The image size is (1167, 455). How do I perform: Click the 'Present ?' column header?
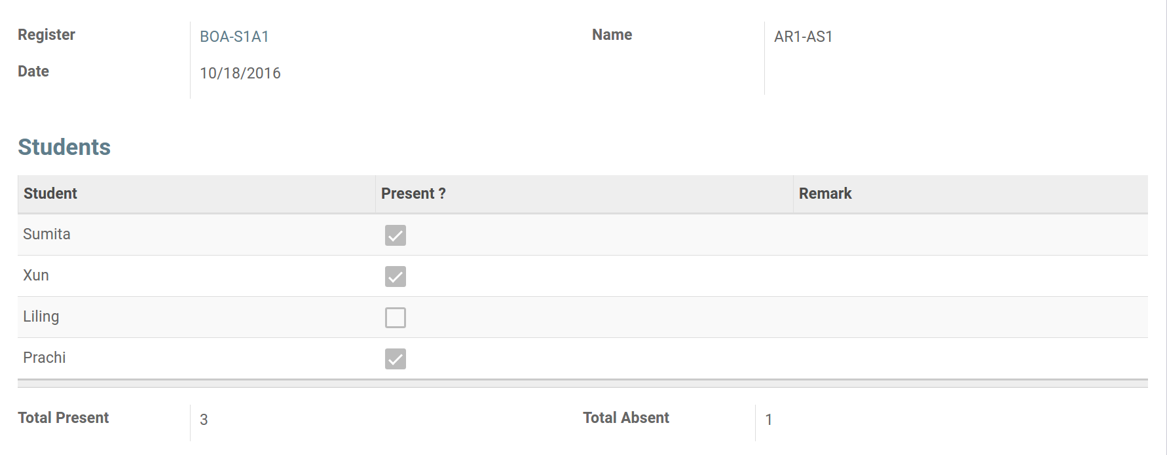(413, 194)
